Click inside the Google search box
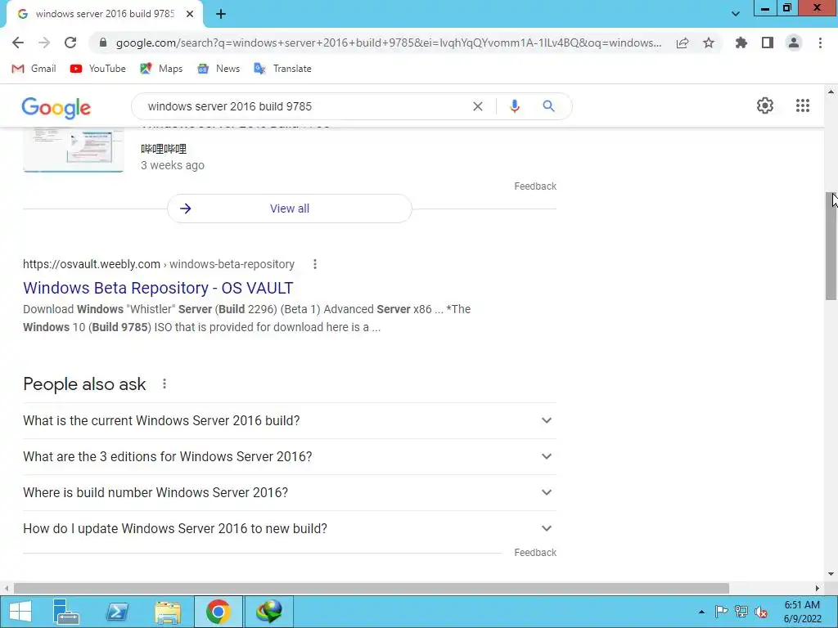 (x=304, y=106)
